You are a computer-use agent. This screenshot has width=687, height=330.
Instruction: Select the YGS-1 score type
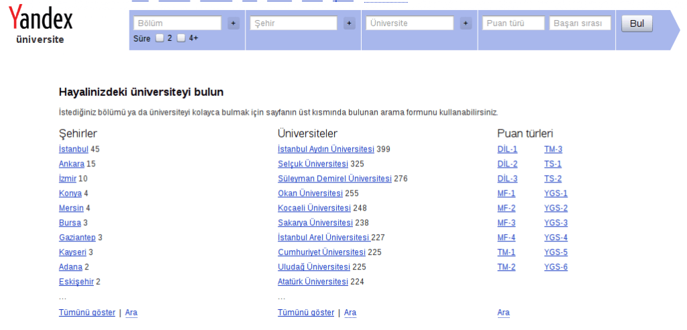tap(556, 193)
